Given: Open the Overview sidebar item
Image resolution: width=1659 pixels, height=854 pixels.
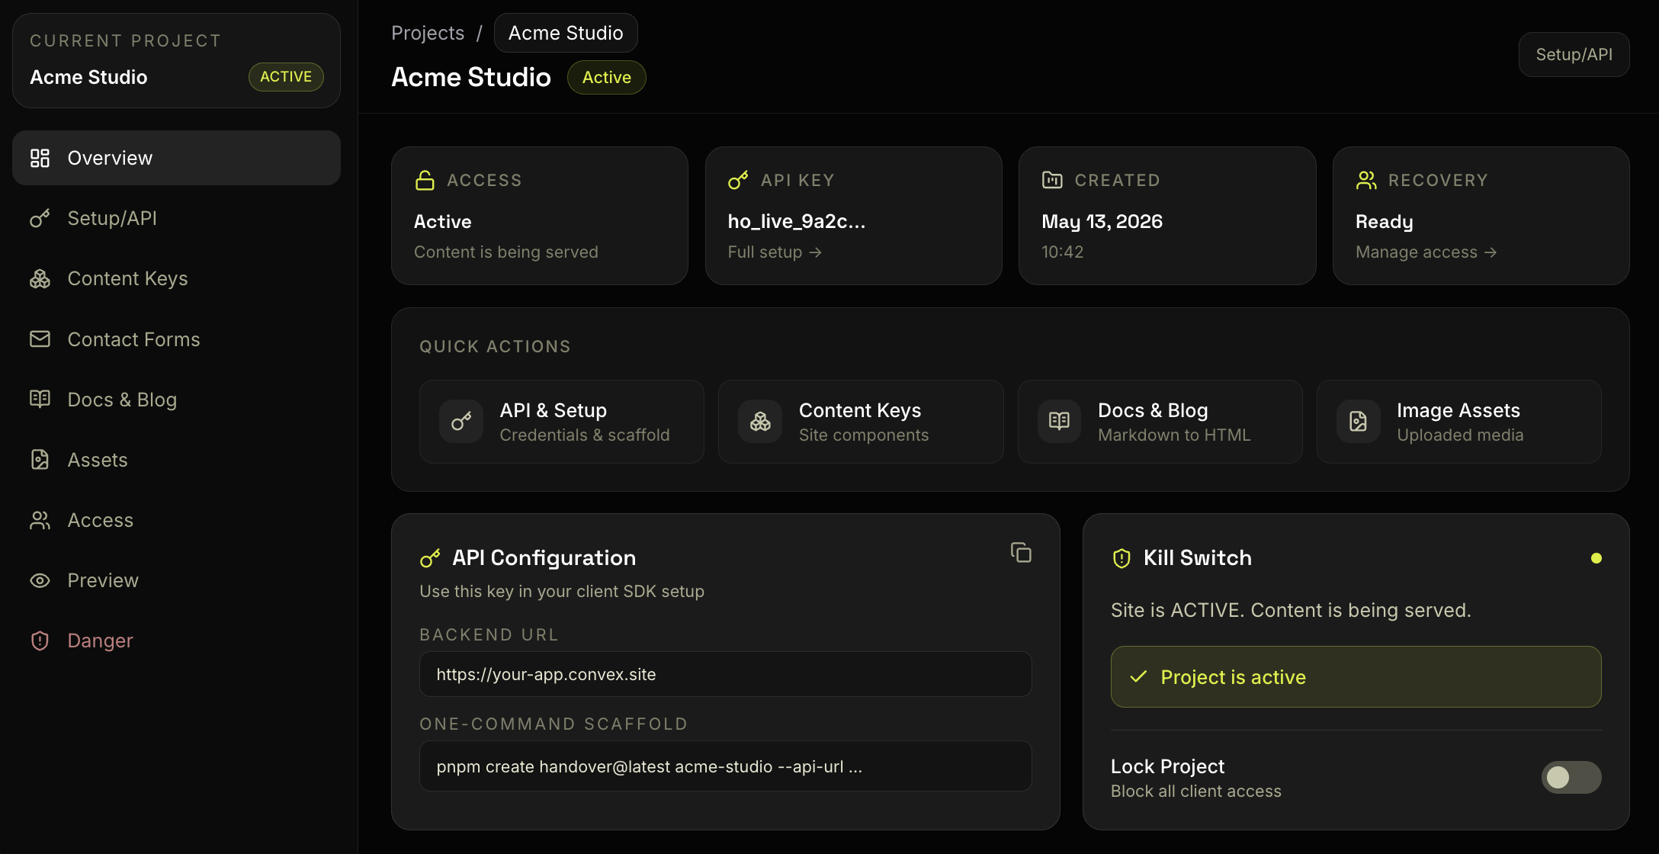Looking at the screenshot, I should (x=176, y=158).
